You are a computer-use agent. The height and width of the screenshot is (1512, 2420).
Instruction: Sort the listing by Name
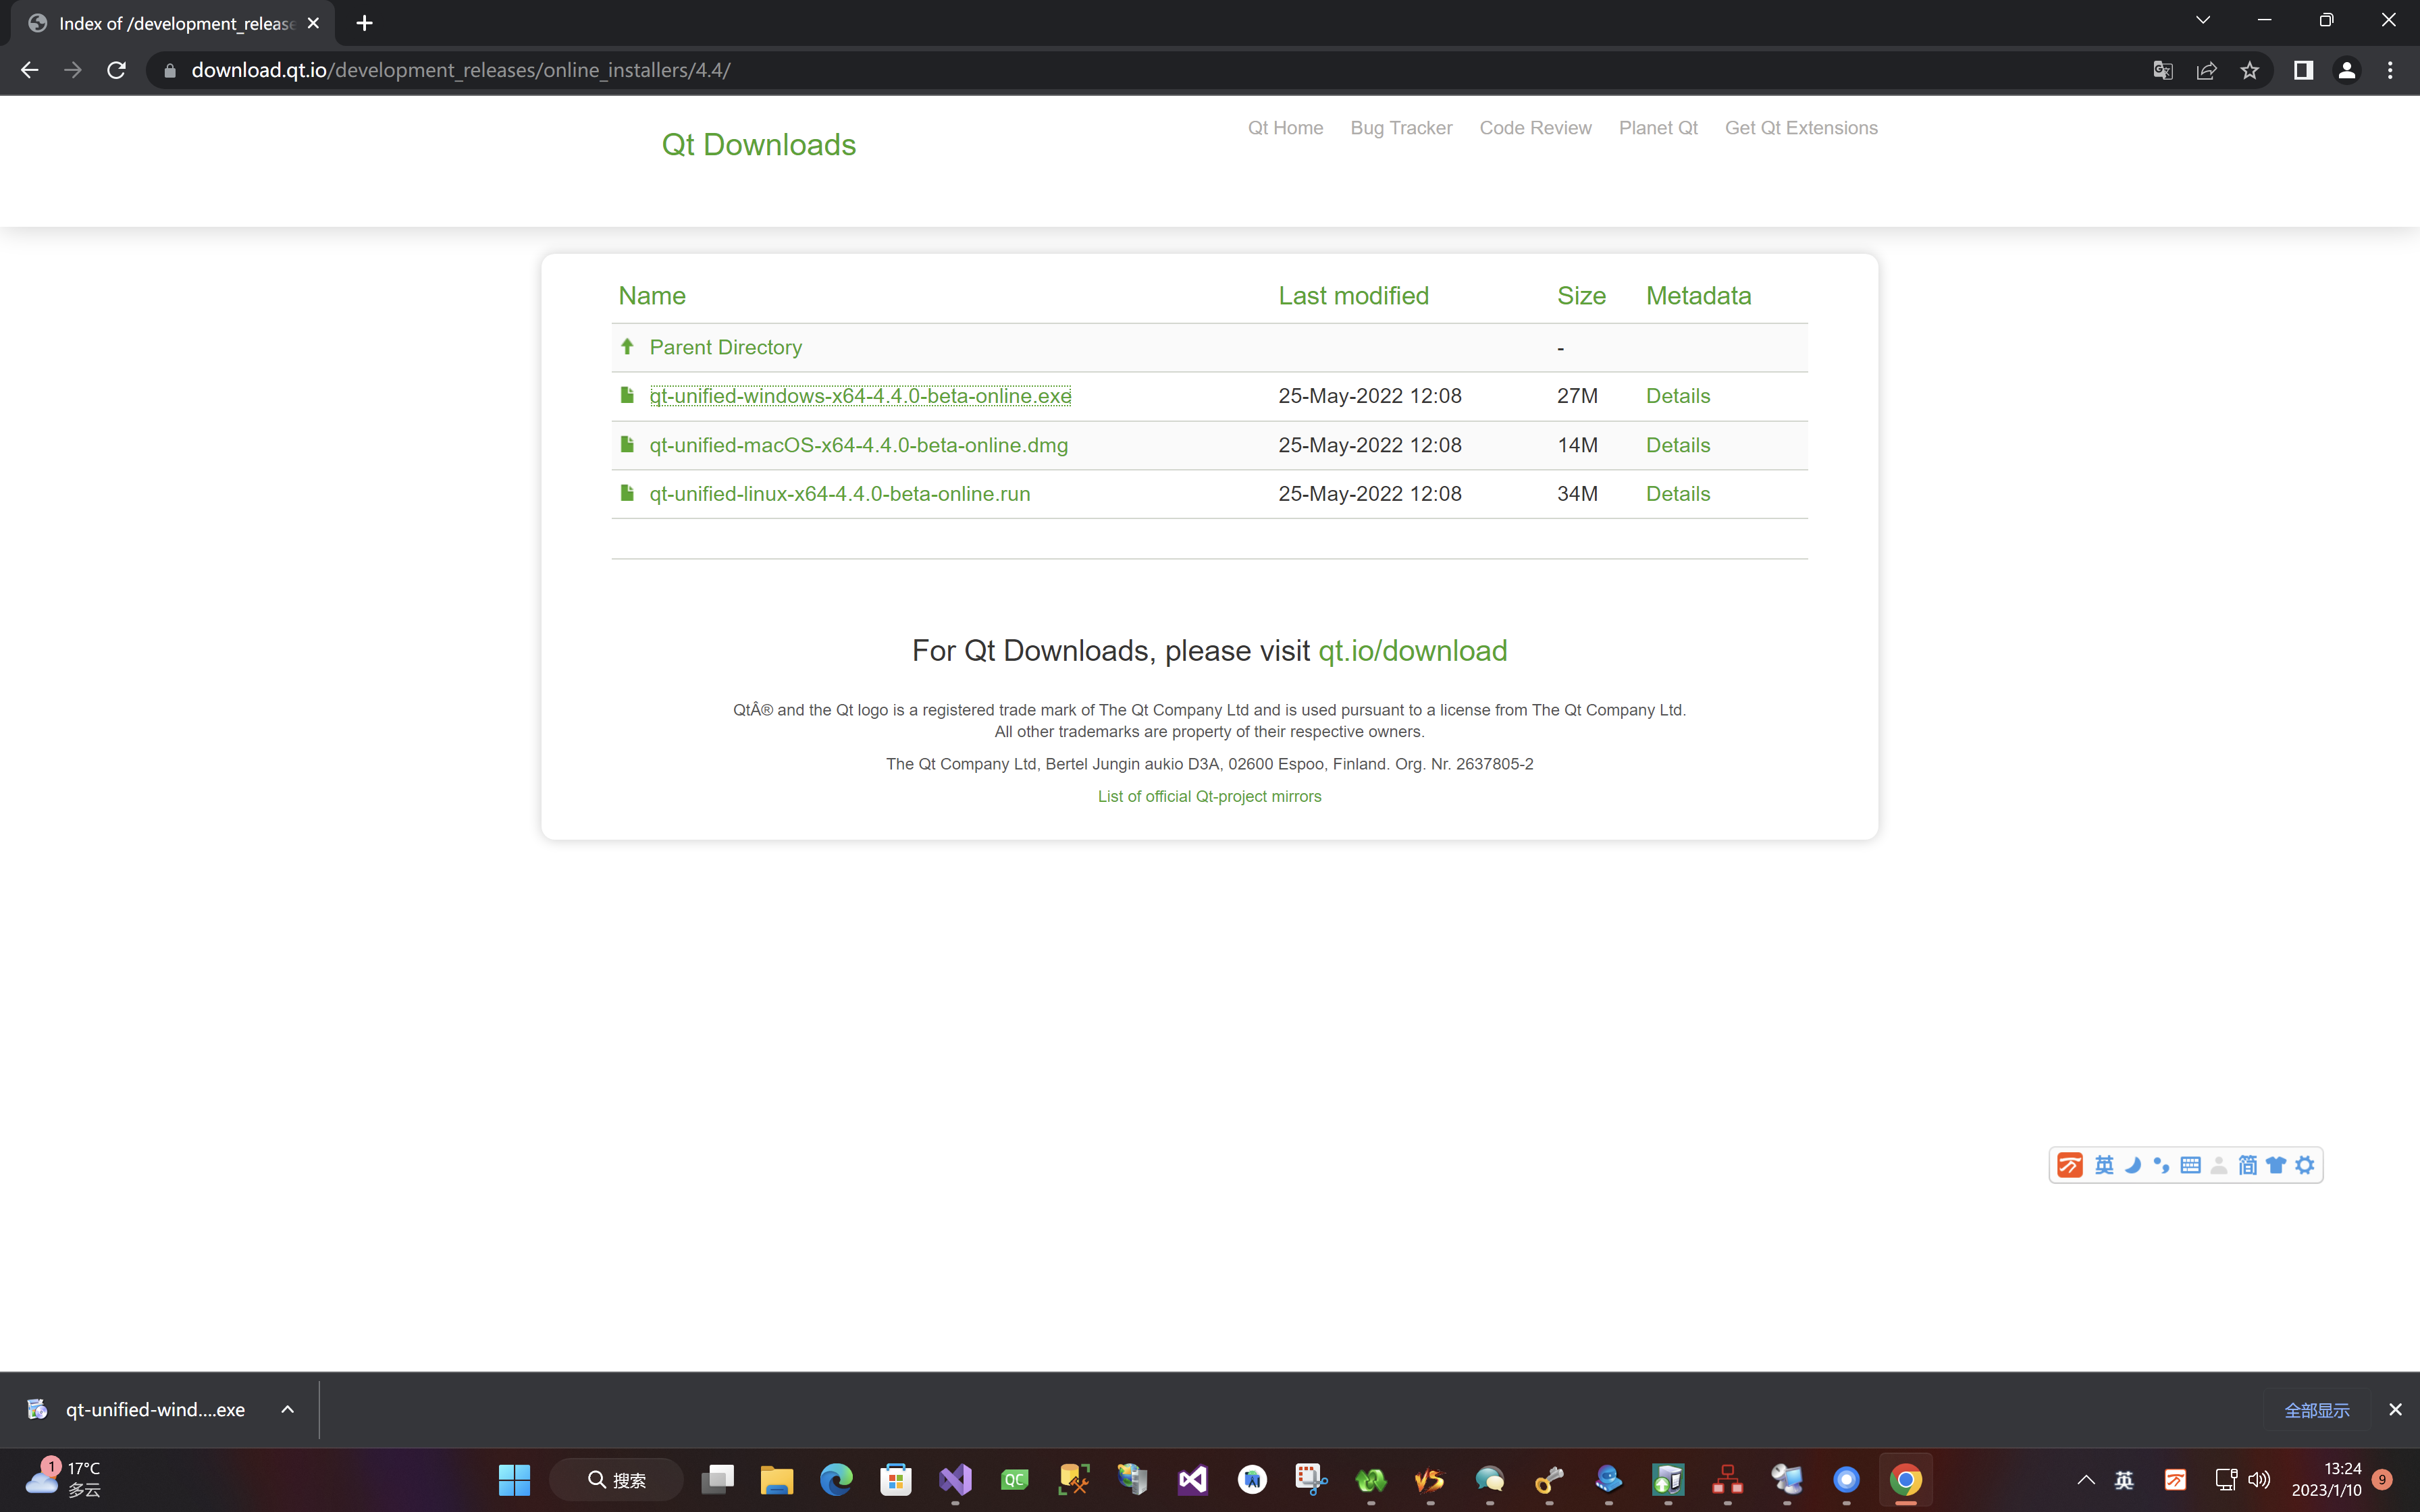(x=651, y=296)
